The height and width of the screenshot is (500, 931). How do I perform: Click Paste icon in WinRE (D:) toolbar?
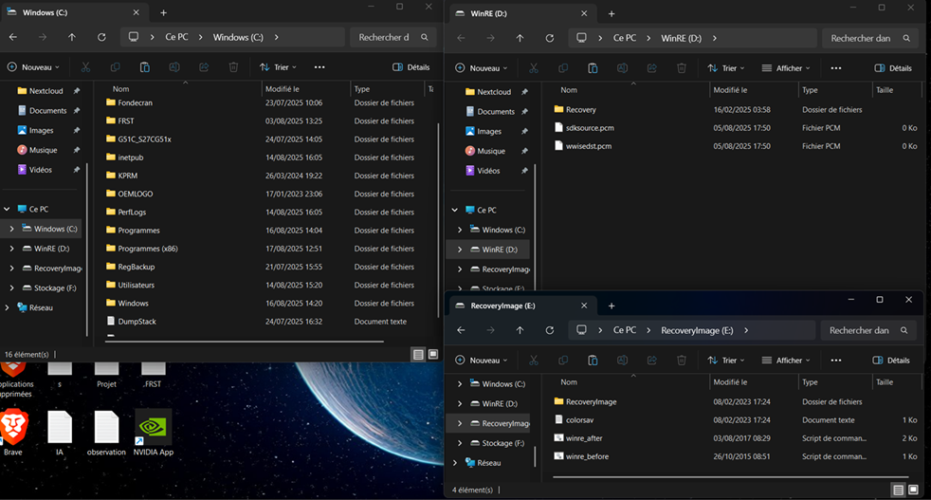coord(593,68)
